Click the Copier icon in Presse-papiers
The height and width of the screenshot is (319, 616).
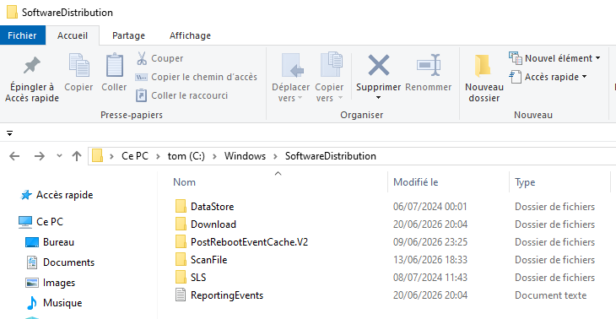[78, 65]
